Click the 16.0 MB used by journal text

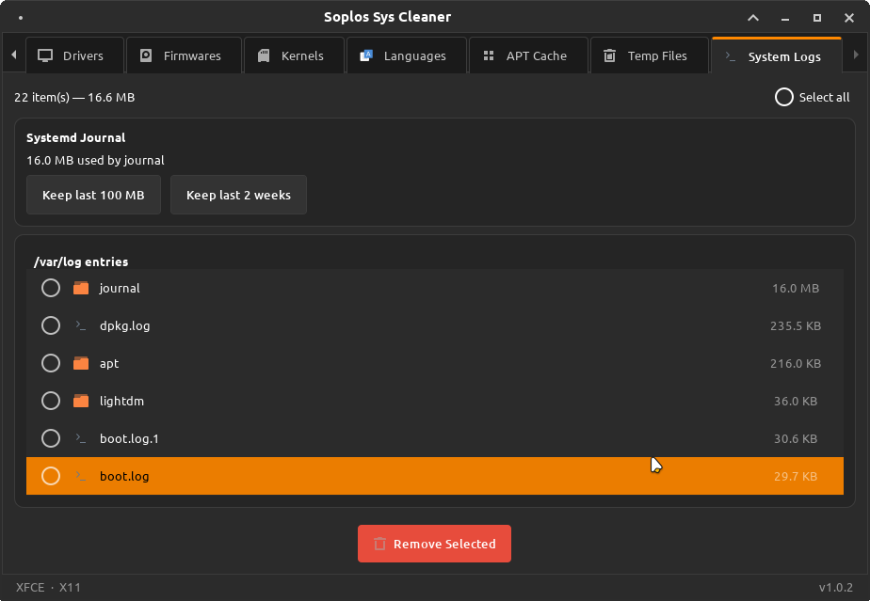pos(95,160)
